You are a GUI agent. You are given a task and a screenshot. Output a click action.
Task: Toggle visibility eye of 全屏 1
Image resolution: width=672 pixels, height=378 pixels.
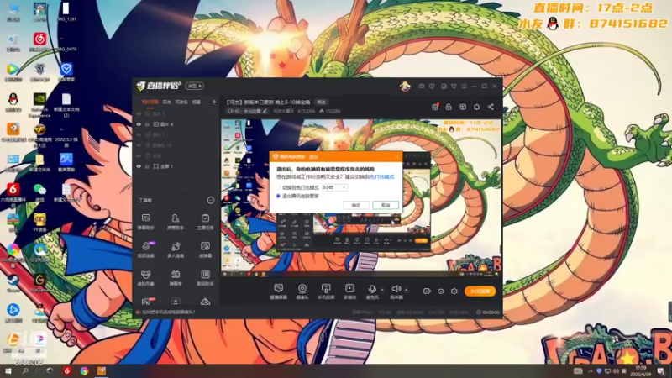(139, 166)
